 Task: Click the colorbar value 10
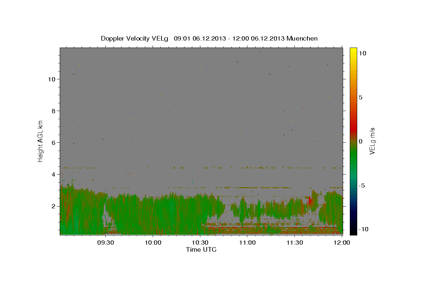tap(362, 53)
